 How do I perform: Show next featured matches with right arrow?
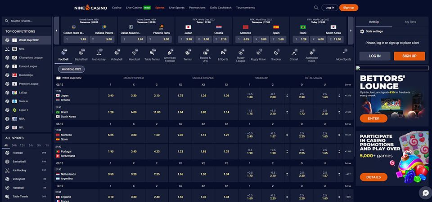[351, 31]
